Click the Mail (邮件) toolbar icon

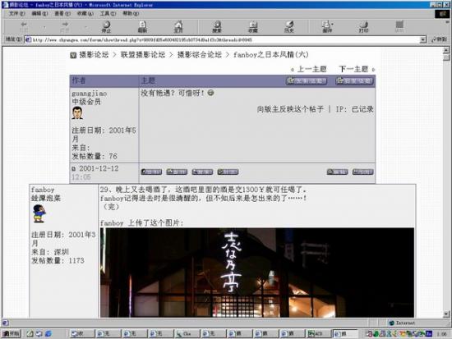coord(327,26)
